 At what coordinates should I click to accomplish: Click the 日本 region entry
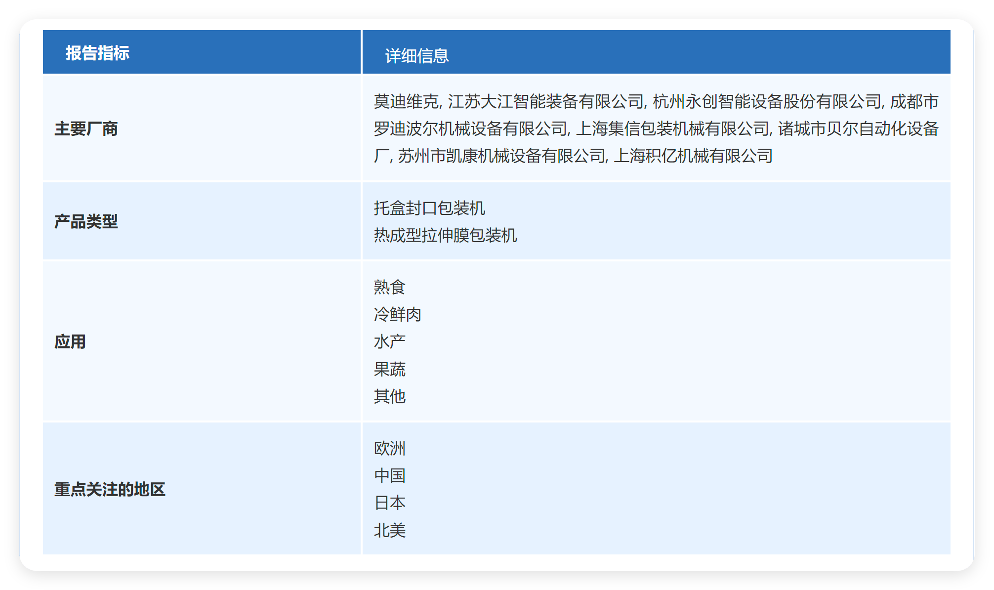pos(390,503)
